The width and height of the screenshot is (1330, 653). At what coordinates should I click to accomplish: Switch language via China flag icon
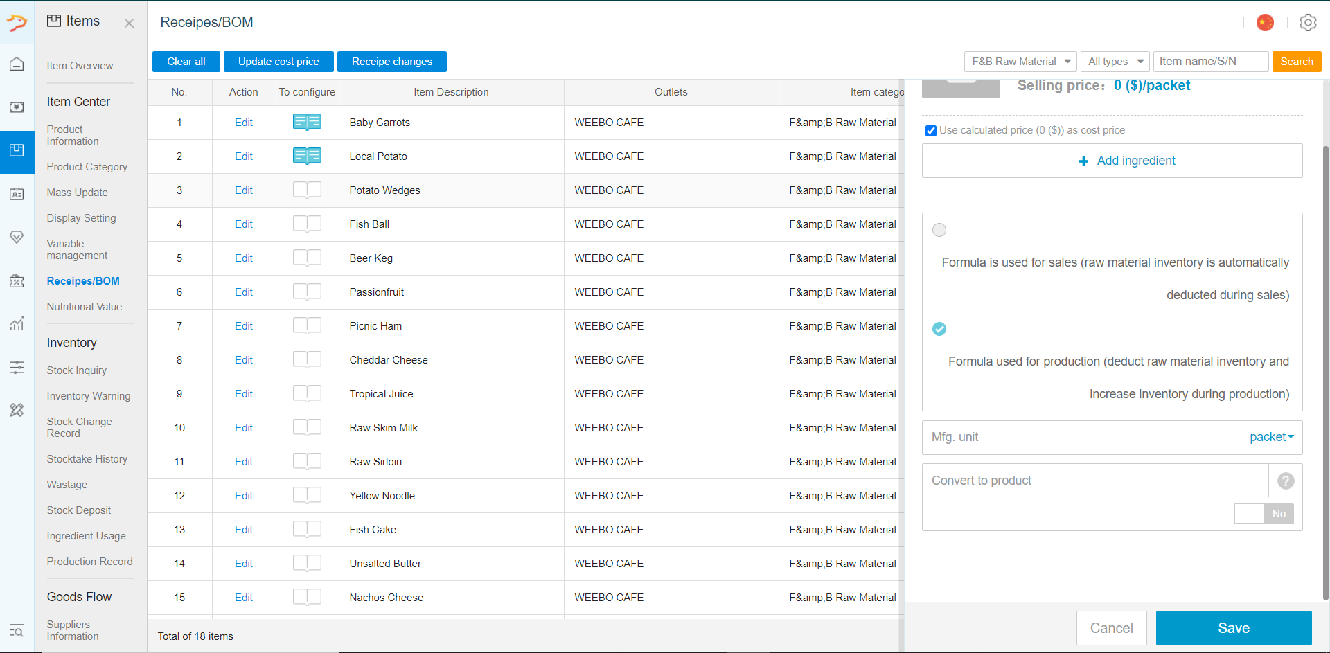(1265, 22)
